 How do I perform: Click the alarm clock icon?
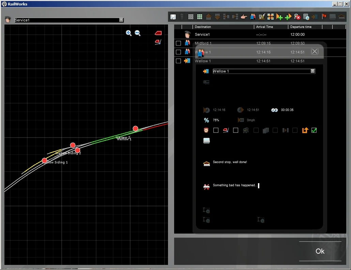206,130
